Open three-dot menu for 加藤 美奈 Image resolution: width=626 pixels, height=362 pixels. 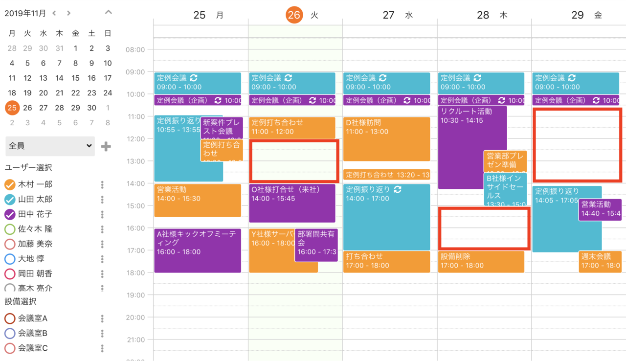[102, 244]
